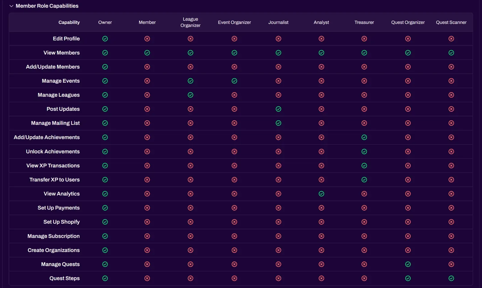This screenshot has width=482, height=288.
Task: Click the Treasurer checkmark for Unlock Achievements
Action: click(364, 151)
